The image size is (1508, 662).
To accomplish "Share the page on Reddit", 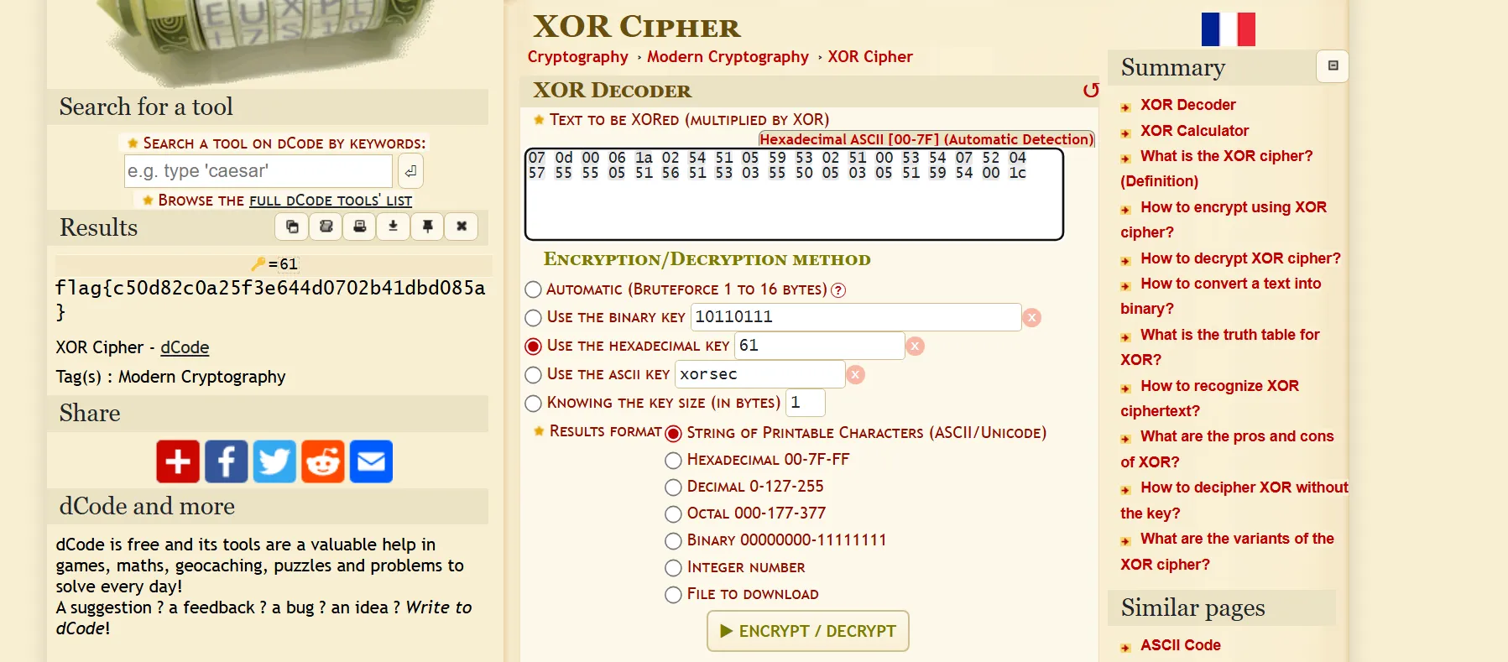I will point(323,461).
